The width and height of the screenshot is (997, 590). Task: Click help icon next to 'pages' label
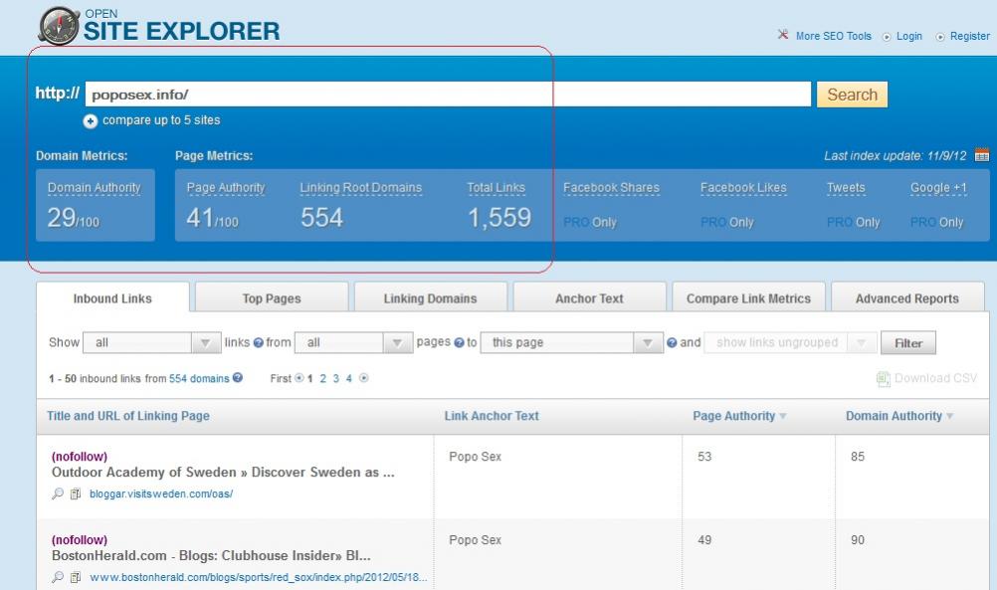click(459, 342)
